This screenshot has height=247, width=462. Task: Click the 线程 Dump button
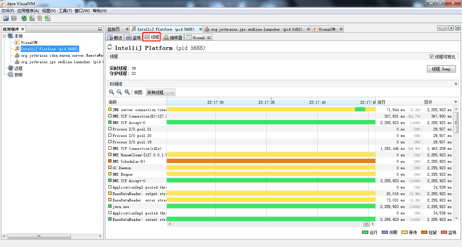point(441,69)
